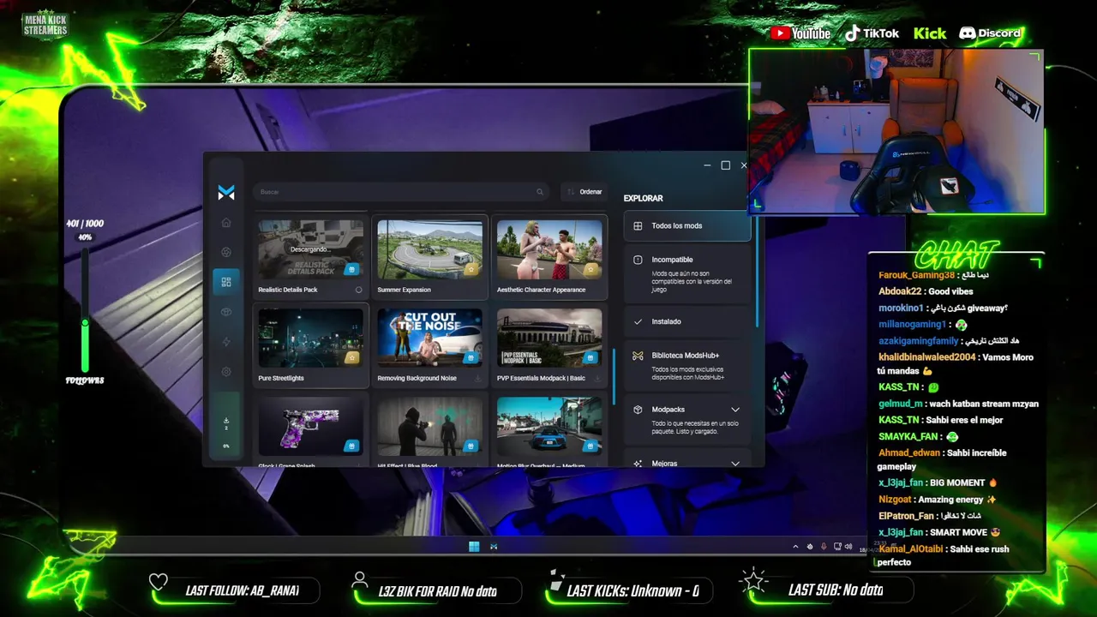Open the lightning bolt section in the sidebar
The height and width of the screenshot is (617, 1097).
click(226, 342)
